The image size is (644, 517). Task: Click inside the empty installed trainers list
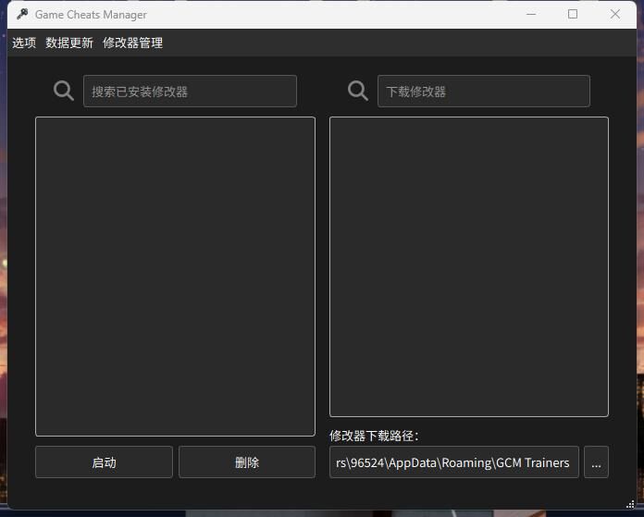pos(175,276)
